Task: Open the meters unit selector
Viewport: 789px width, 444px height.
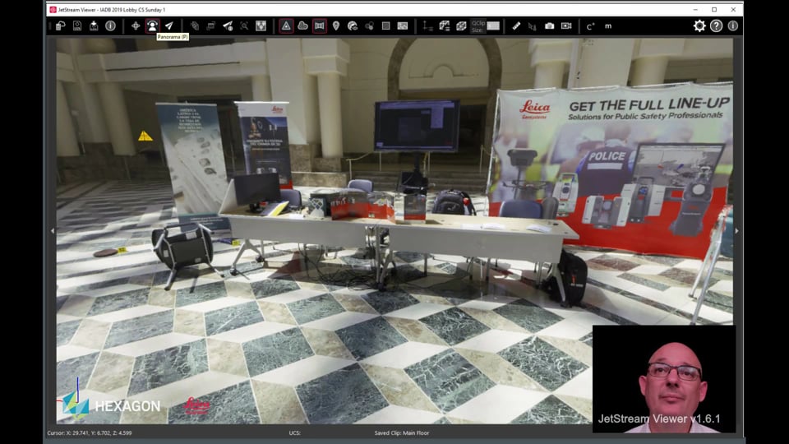Action: coord(608,26)
